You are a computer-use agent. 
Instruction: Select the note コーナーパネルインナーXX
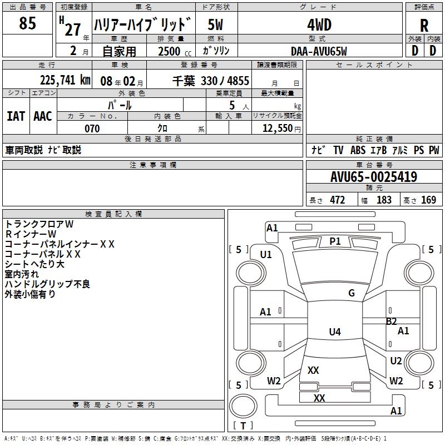[60, 244]
